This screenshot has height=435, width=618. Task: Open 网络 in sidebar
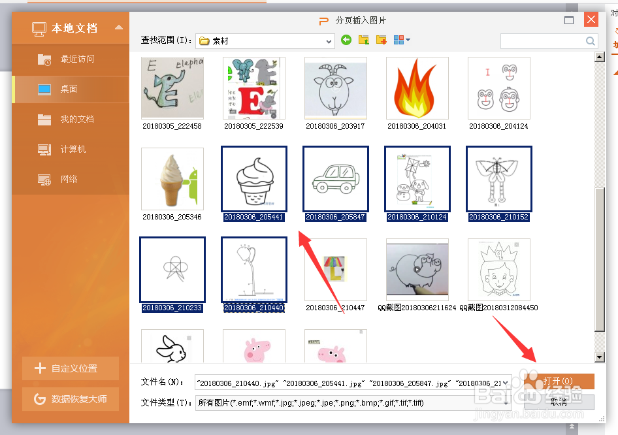point(71,179)
